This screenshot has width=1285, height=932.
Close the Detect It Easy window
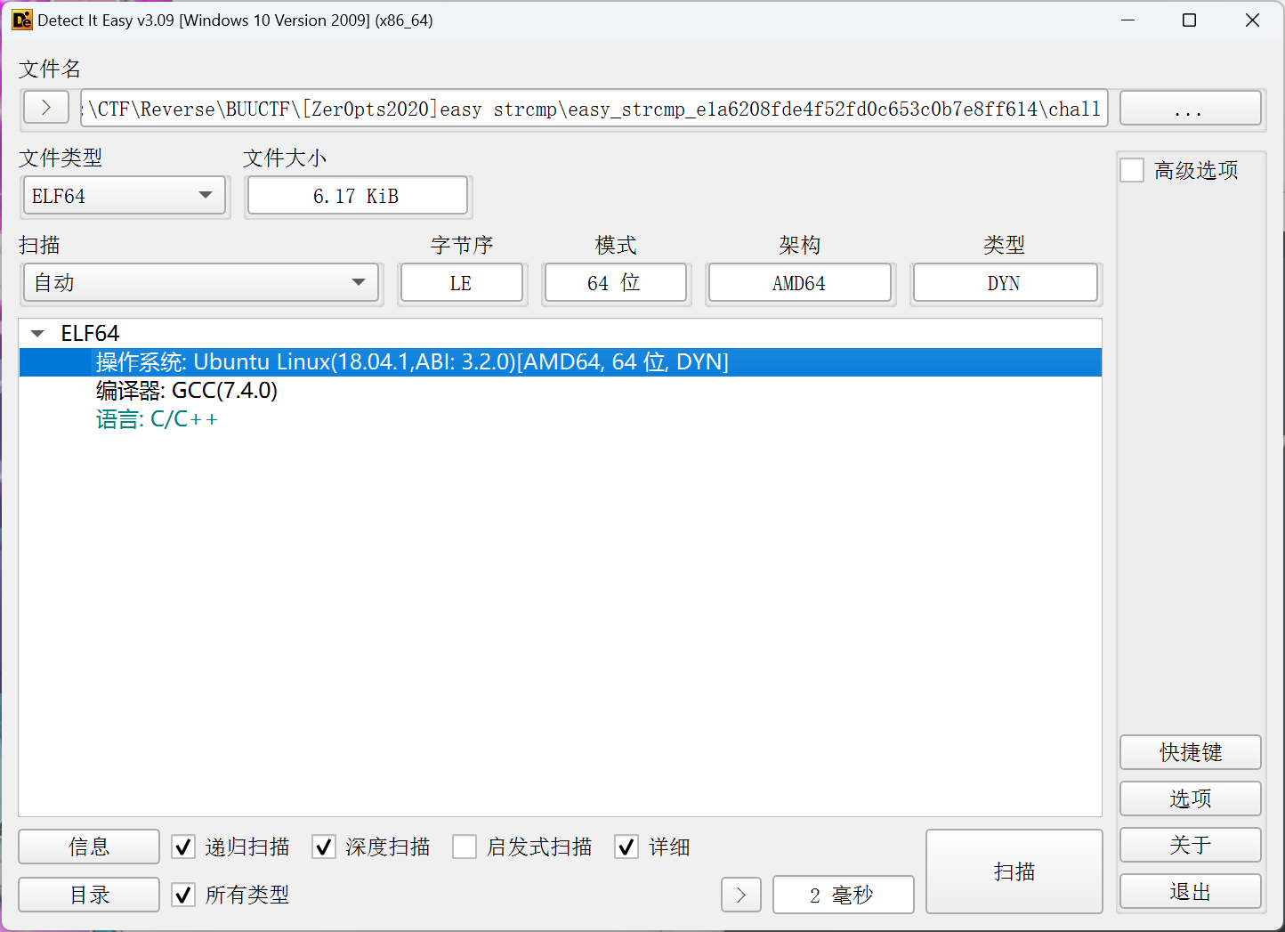pyautogui.click(x=1252, y=20)
